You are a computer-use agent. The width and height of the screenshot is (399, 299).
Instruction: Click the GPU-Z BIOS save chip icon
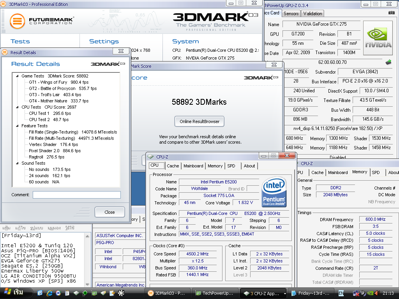pyautogui.click(x=388, y=62)
